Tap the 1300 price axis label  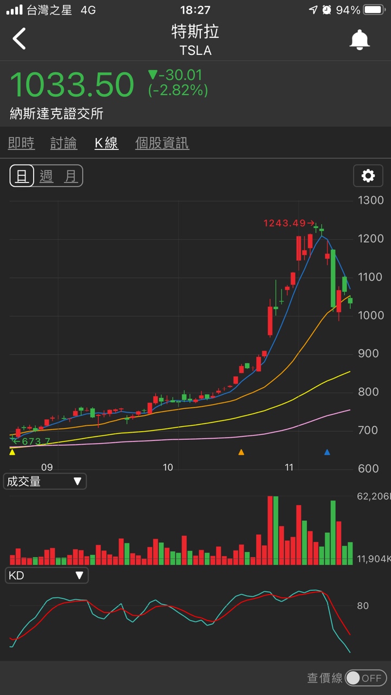pyautogui.click(x=371, y=200)
